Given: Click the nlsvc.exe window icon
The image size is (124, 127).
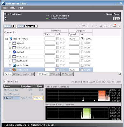Looking at the screenshot, I should click(x=14, y=57).
